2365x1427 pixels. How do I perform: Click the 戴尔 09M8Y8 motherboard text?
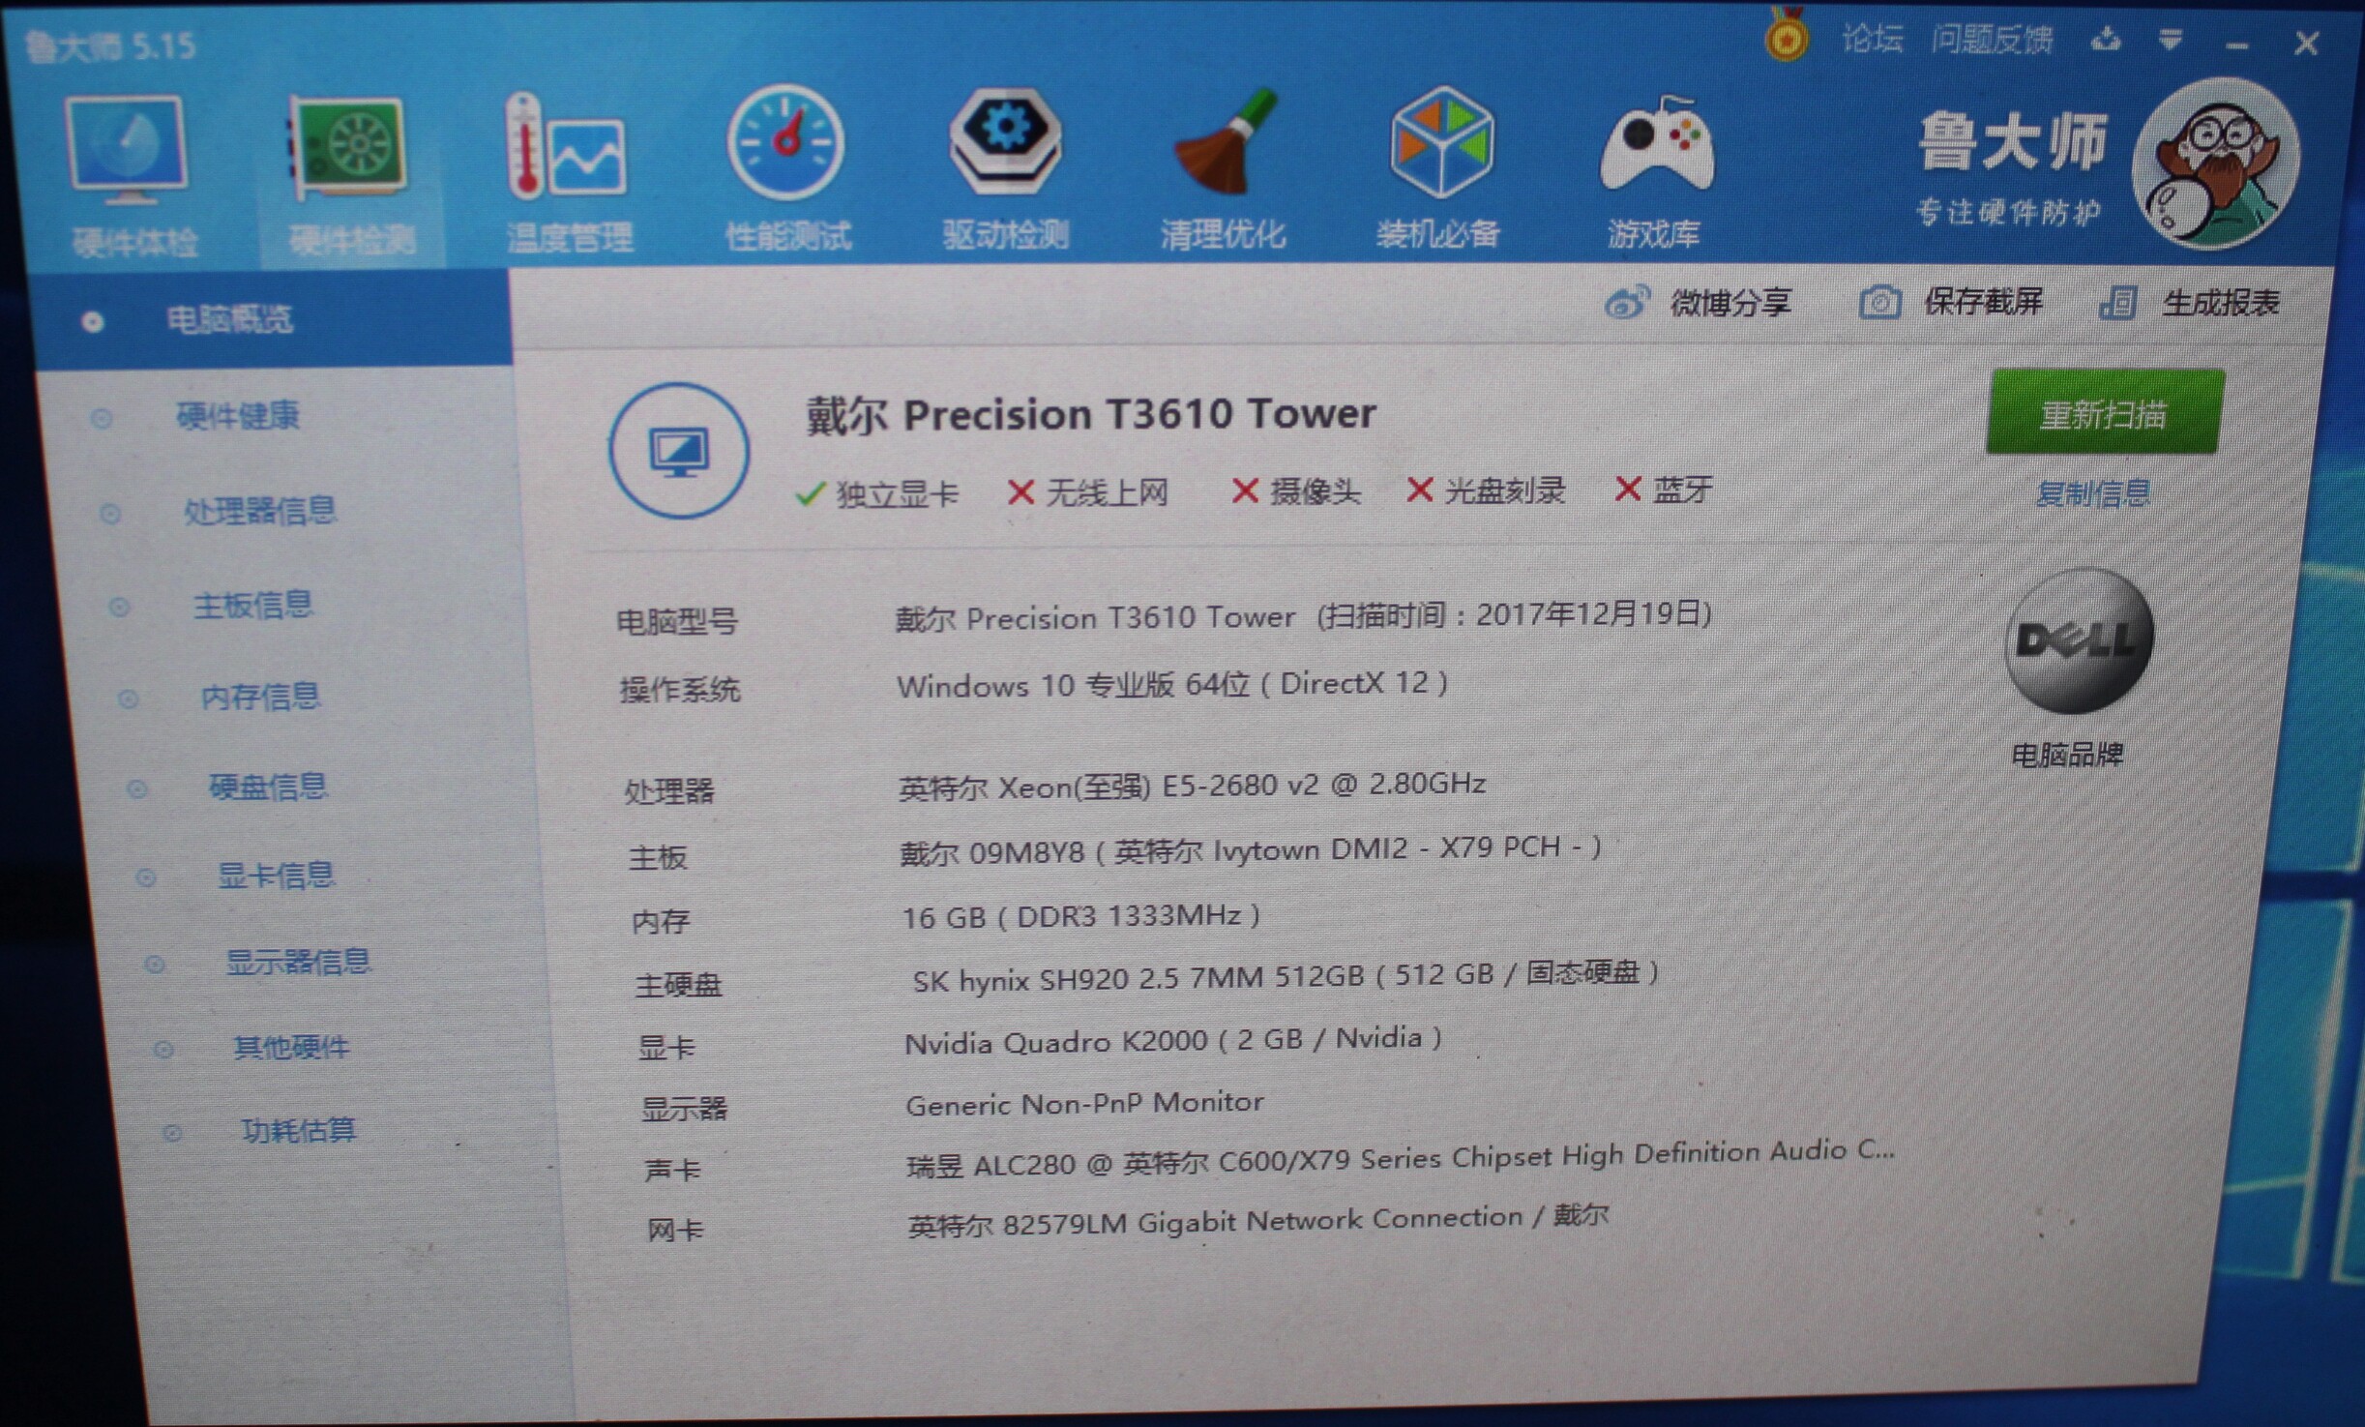pyautogui.click(x=1251, y=850)
